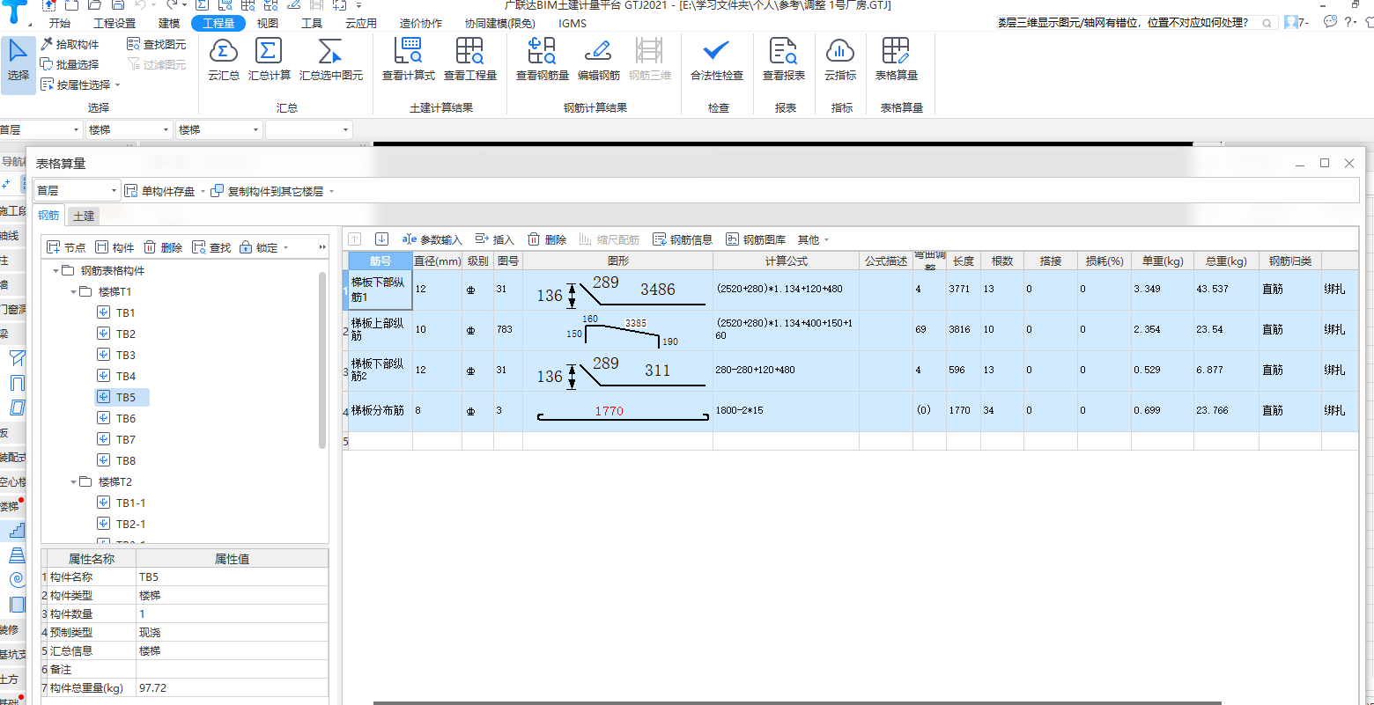Open the 开始 ribbon tab

[60, 24]
